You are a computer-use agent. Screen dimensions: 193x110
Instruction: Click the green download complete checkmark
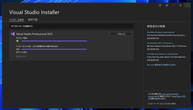coord(17,41)
